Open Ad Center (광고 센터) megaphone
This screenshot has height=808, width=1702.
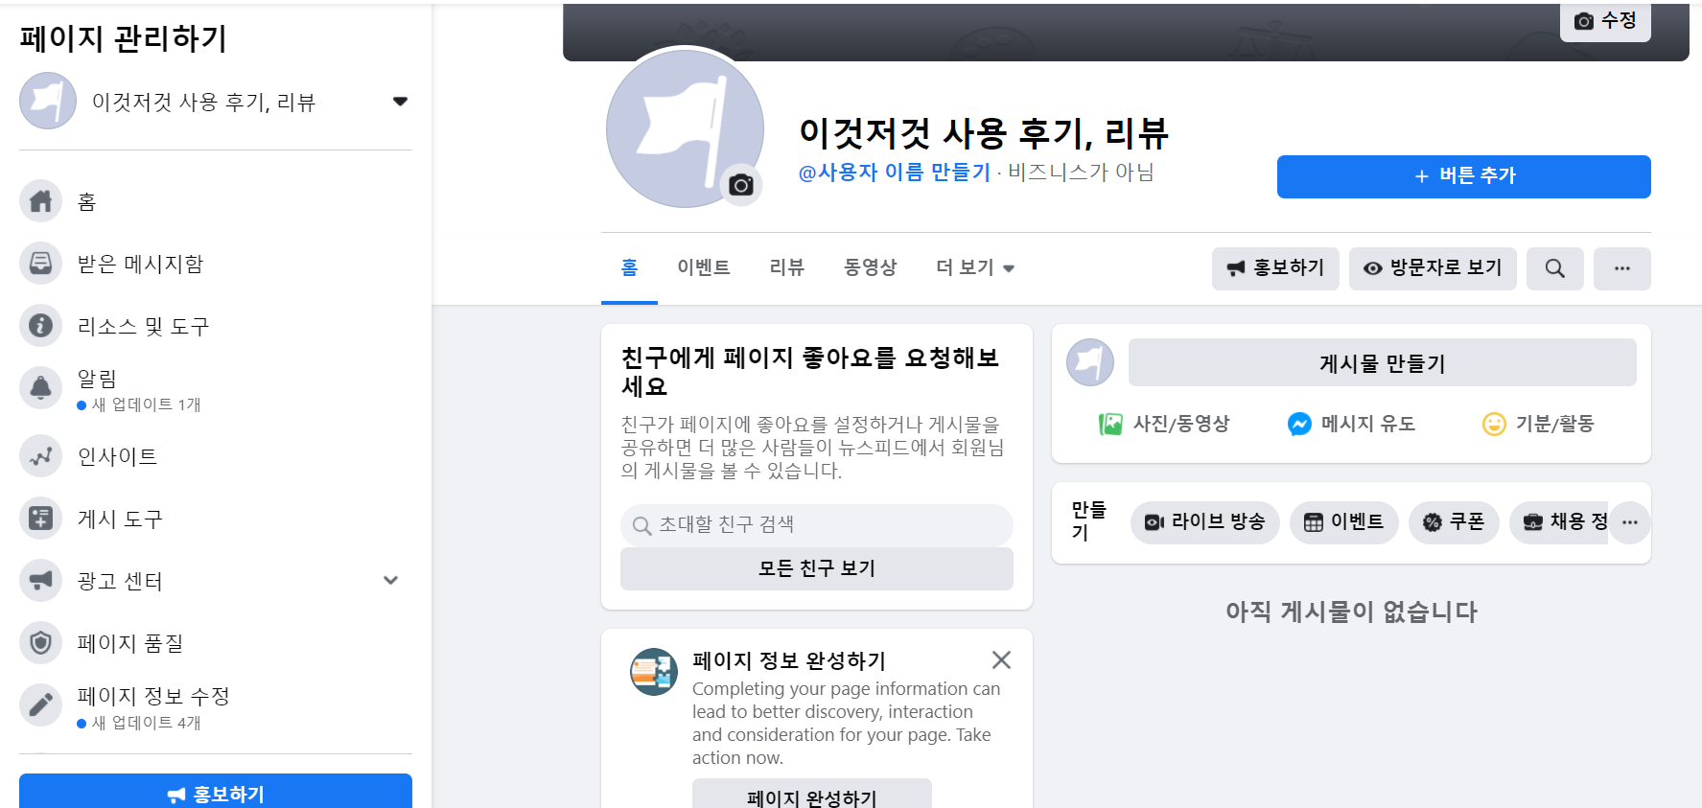(40, 581)
